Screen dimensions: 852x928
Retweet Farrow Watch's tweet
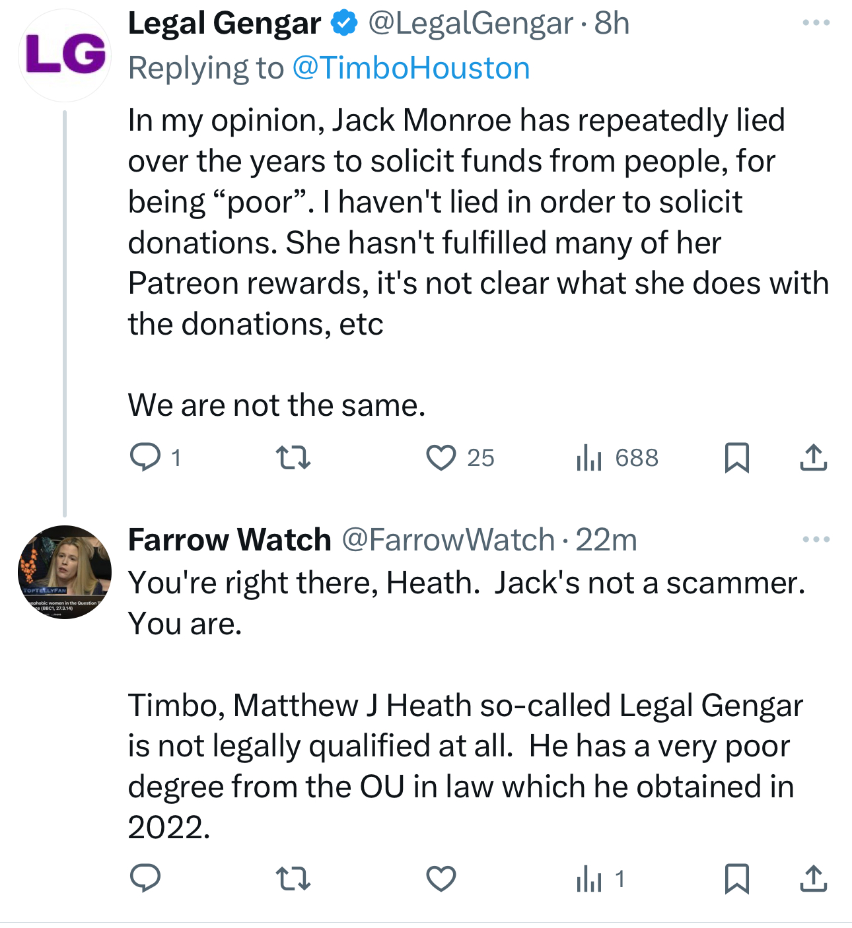tap(293, 878)
